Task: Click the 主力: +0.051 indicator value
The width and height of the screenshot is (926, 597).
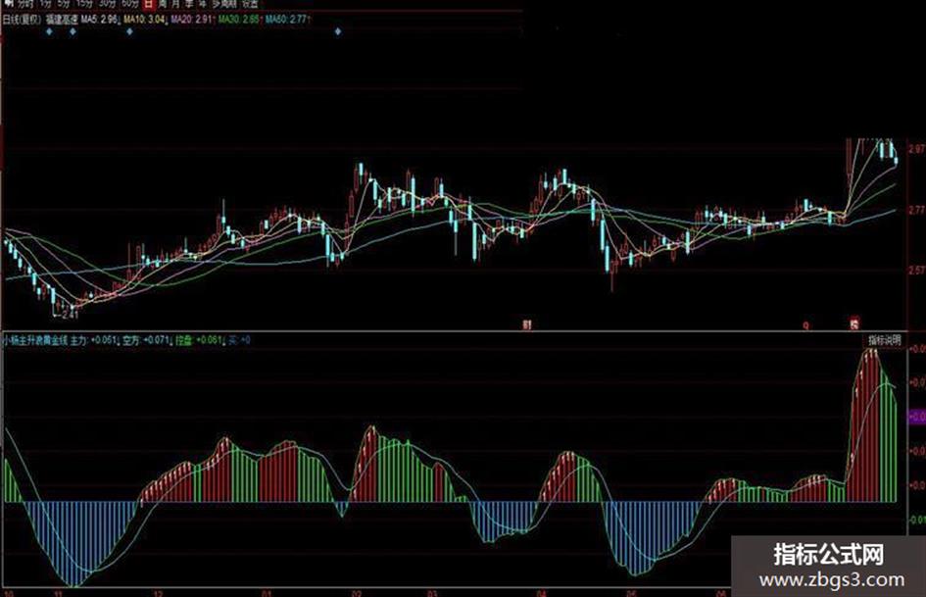Action: coord(94,340)
